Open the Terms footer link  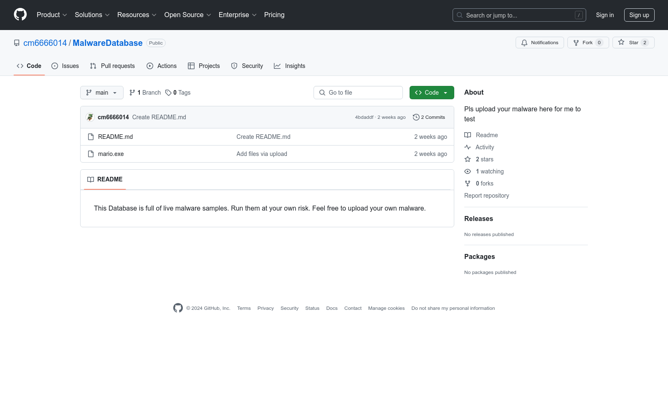pyautogui.click(x=244, y=308)
